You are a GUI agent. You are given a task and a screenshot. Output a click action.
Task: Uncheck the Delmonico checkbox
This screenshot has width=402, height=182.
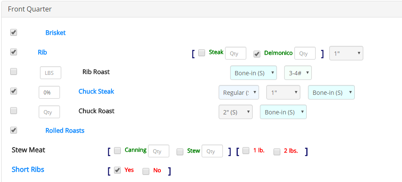coord(257,54)
